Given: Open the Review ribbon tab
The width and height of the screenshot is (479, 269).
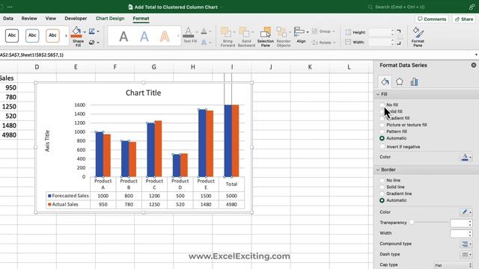Looking at the screenshot, I should pos(29,18).
